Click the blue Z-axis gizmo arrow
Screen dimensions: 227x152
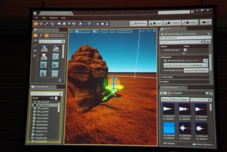click(x=114, y=79)
